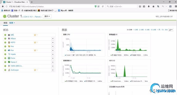Screen dimensions: 177x95
Task: Select the 30d time range
Action: pos(166,30)
